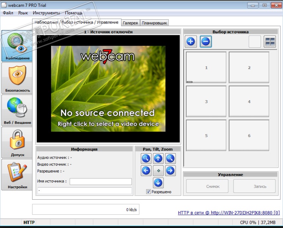The width and height of the screenshot is (283, 228).
Task: Pan camera left with left arrow
Action: (x=146, y=171)
